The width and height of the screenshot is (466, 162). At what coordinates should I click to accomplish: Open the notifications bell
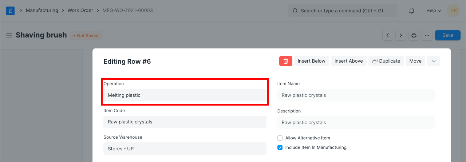coord(412,11)
